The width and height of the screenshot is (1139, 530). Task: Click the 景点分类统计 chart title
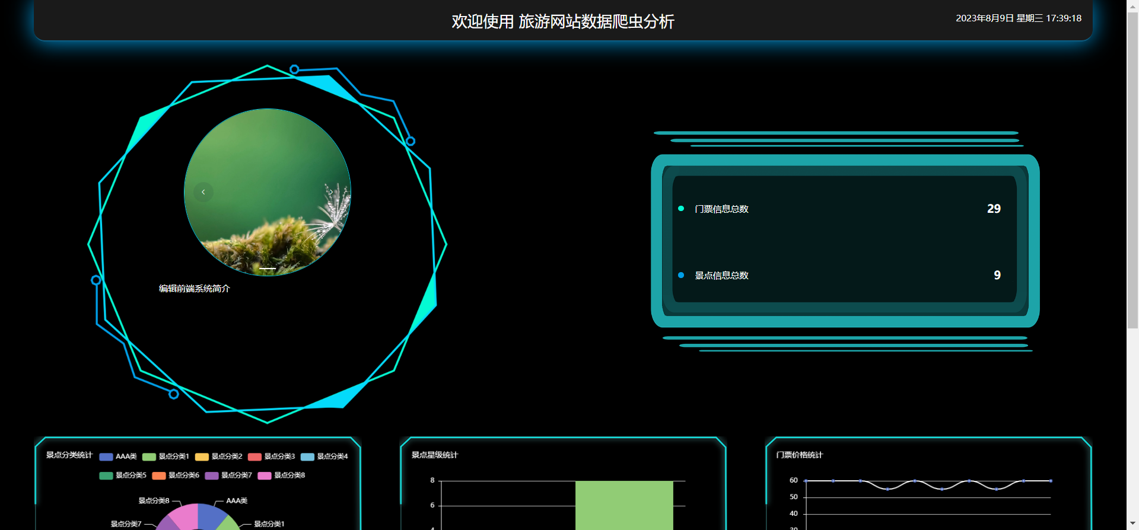click(69, 455)
